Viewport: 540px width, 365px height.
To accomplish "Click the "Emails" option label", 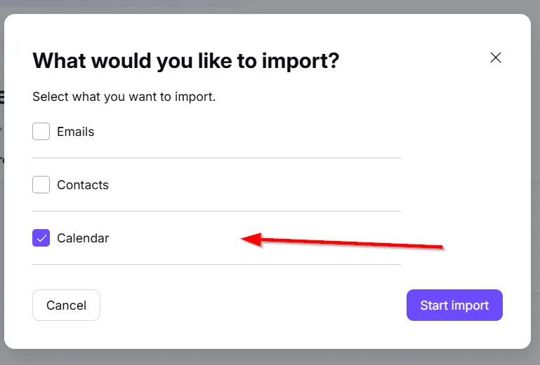I will (x=76, y=132).
